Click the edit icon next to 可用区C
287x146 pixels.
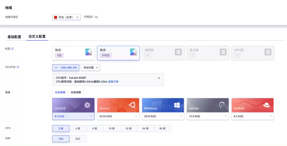point(97,17)
